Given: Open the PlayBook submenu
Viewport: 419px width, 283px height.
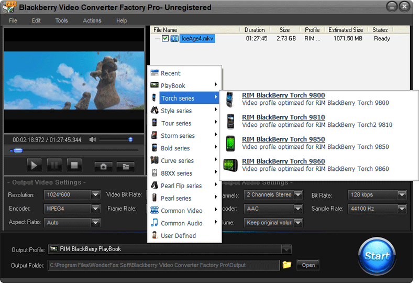Looking at the screenshot, I should click(x=184, y=85).
